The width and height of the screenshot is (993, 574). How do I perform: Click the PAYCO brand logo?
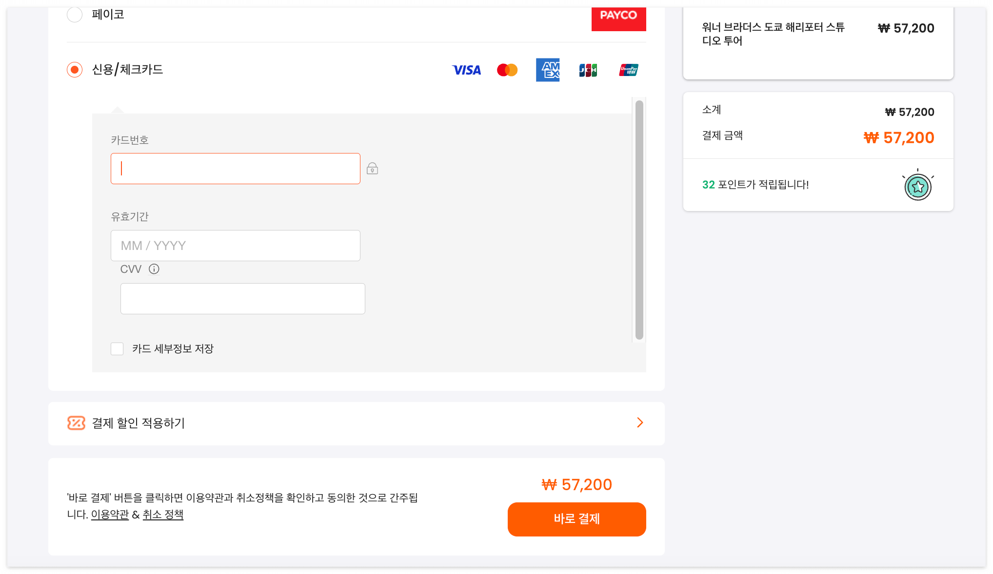coord(618,19)
